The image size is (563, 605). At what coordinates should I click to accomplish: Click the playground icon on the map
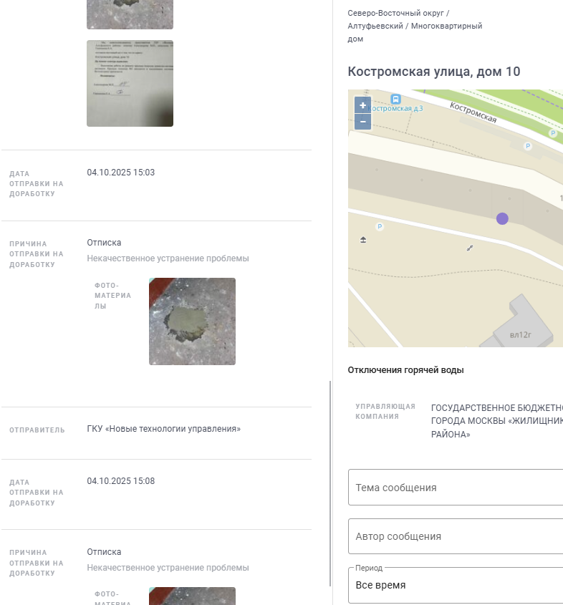(363, 240)
